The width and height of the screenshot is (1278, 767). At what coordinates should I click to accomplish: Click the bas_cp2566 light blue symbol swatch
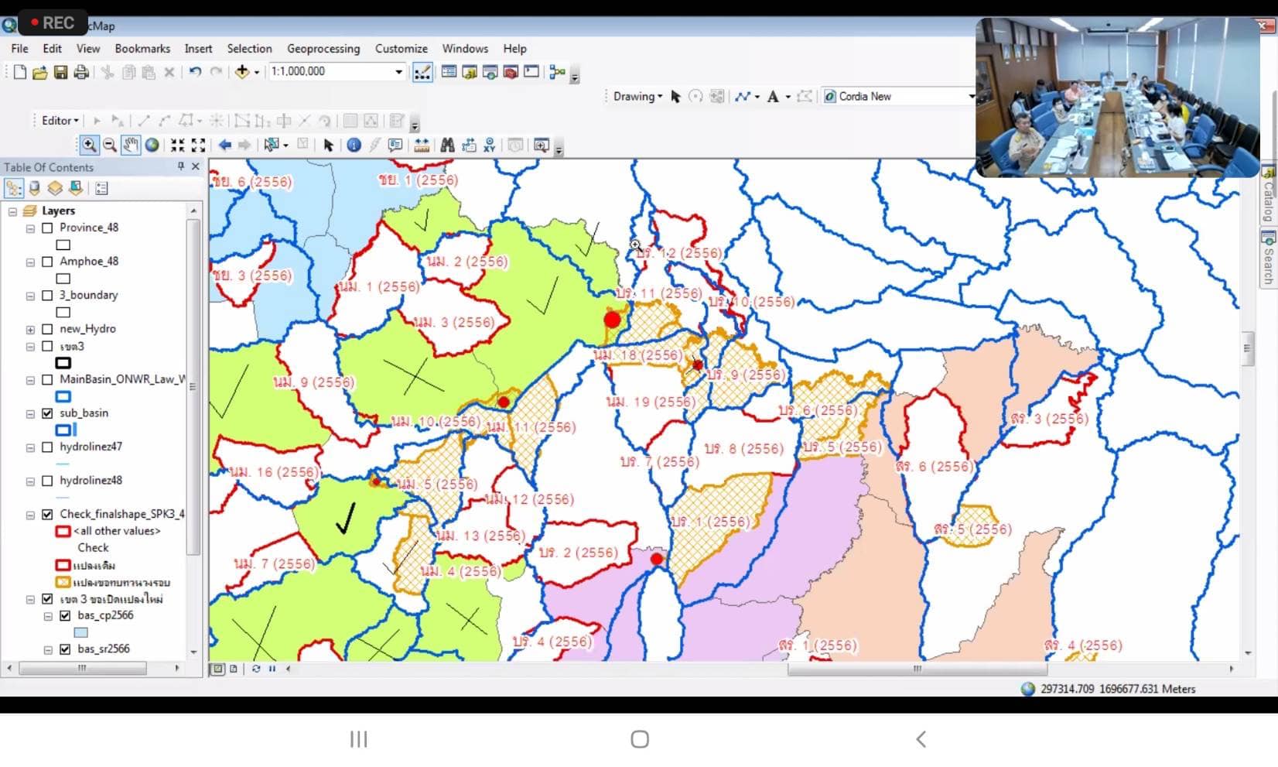(x=80, y=632)
